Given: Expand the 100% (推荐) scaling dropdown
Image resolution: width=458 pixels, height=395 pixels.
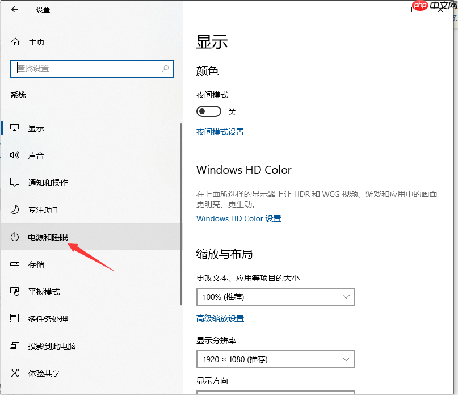Looking at the screenshot, I should 275,296.
